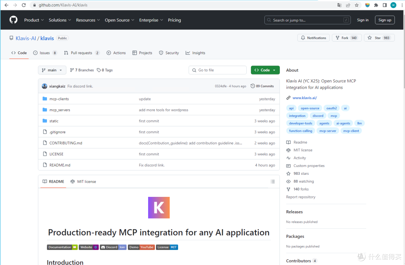
Task: Star the repository with Star button
Action: point(379,38)
